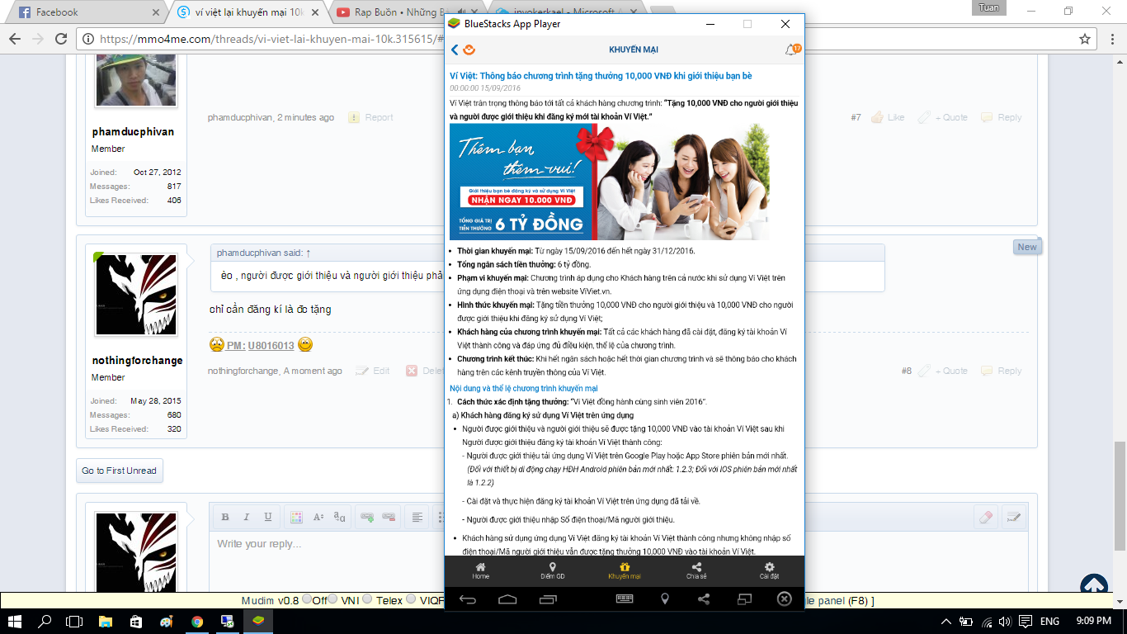This screenshot has width=1127, height=634.
Task: Click the phamducphivan username link
Action: [133, 132]
